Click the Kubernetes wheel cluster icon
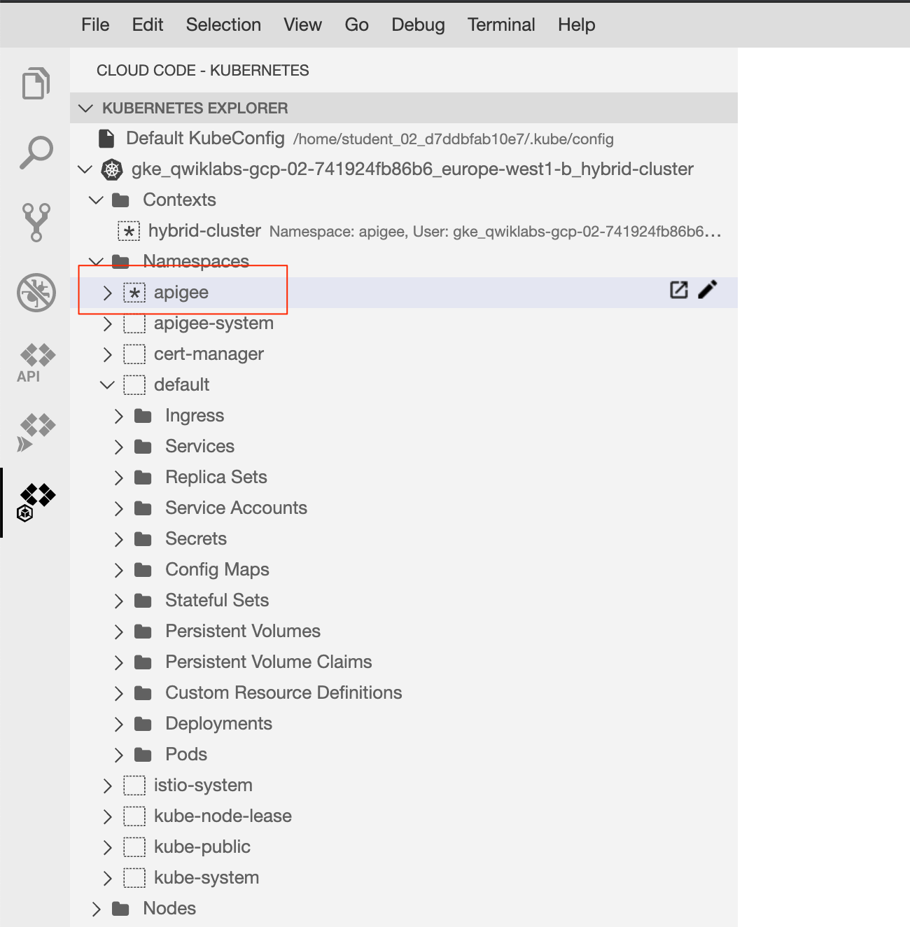 [x=112, y=169]
